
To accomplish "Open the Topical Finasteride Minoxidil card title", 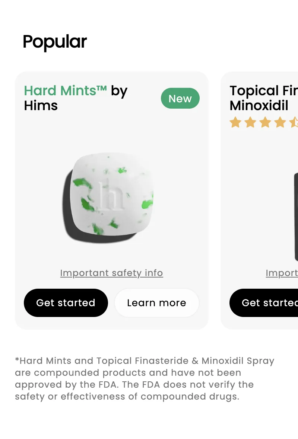I will point(263,98).
